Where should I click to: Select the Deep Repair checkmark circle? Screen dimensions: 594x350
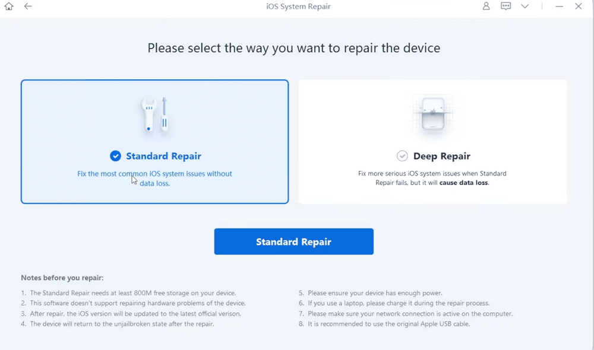(402, 156)
